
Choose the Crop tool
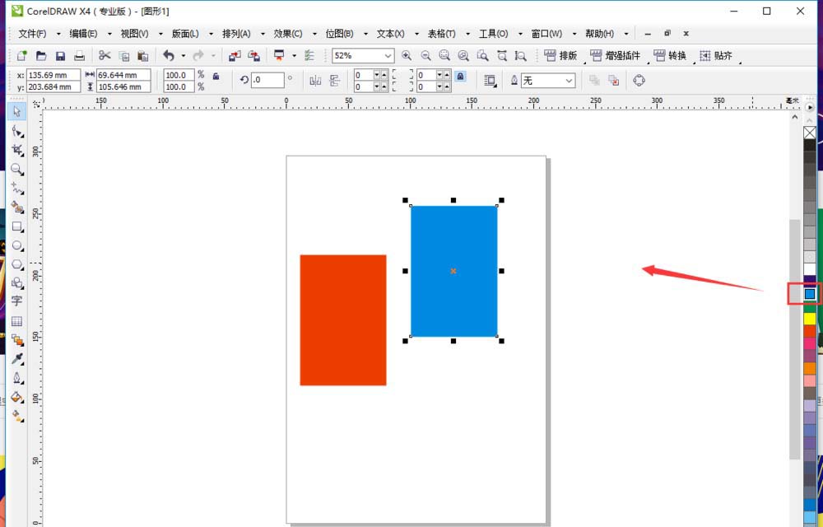(16, 151)
